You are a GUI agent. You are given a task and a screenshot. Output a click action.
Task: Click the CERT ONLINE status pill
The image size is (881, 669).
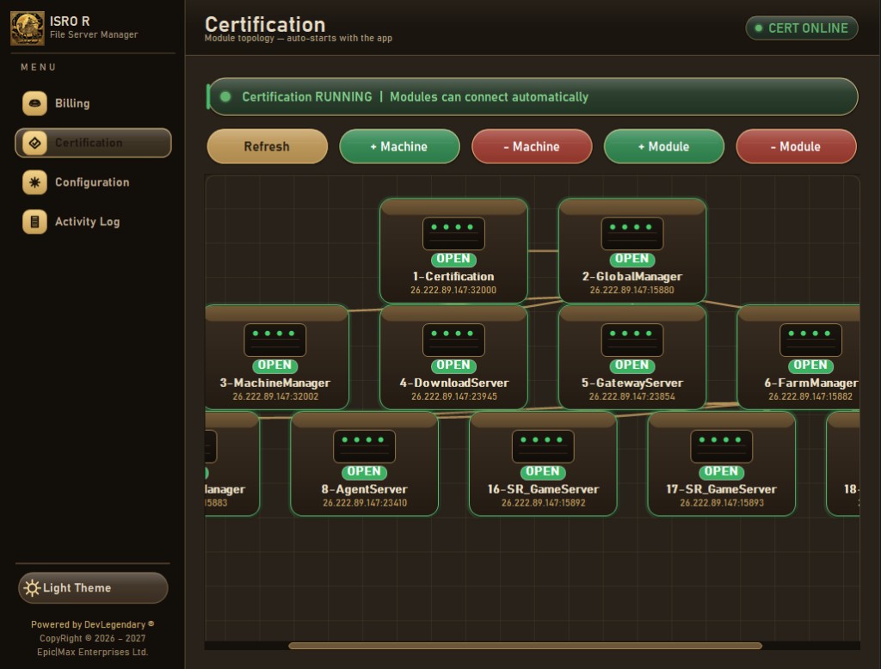802,28
